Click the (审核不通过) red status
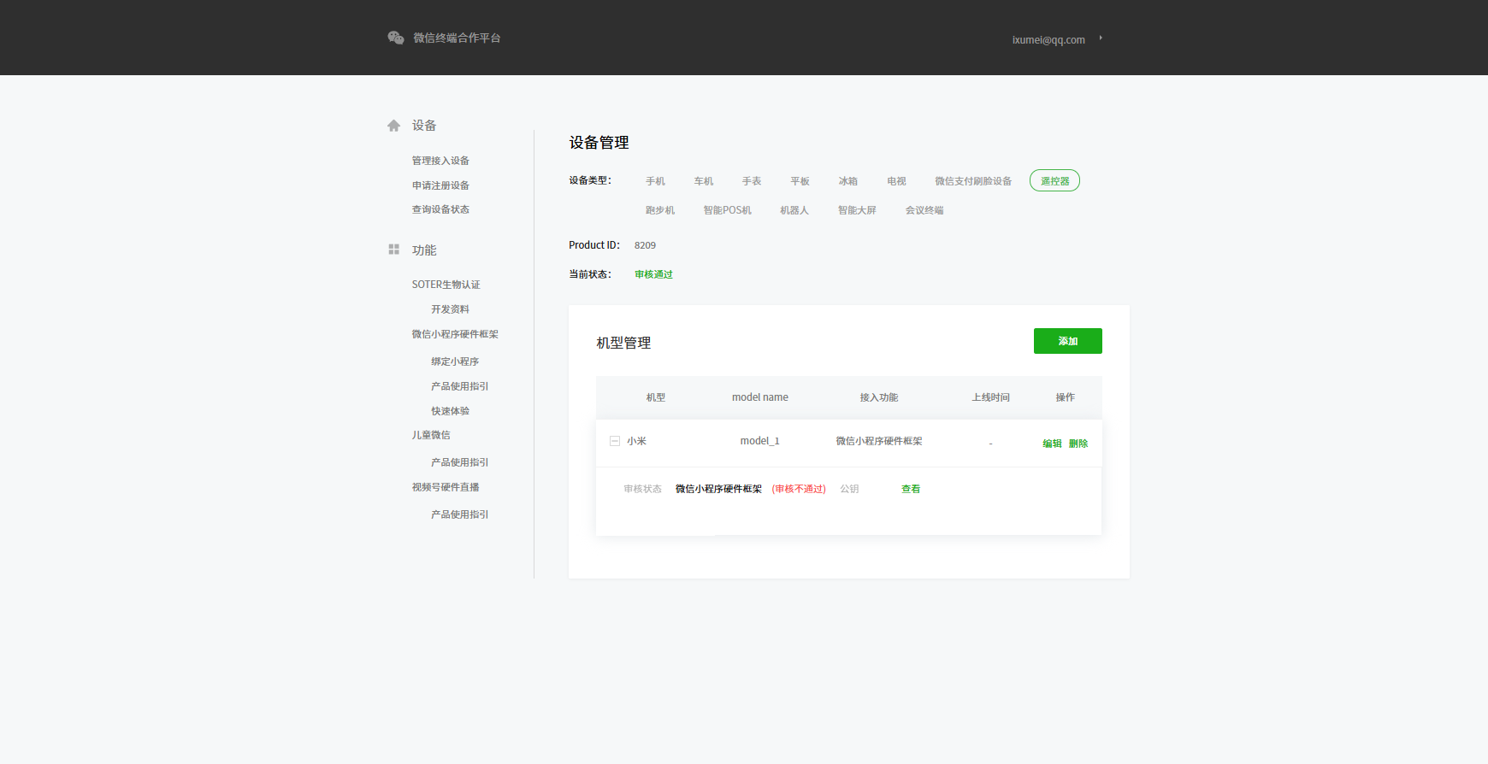This screenshot has width=1488, height=764. point(799,489)
